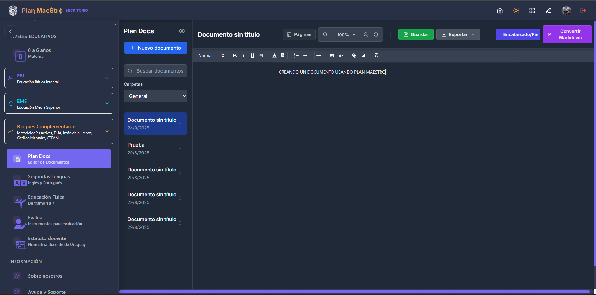
Task: Open Segundas Lenguas in the sidebar
Action: coord(49,179)
